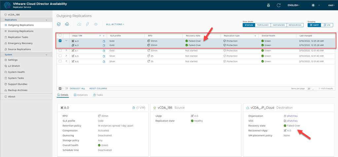Image resolution: width=338 pixels, height=157 pixels.
Task: Open the ALL ACTIONS dropdown
Action: (115, 24)
